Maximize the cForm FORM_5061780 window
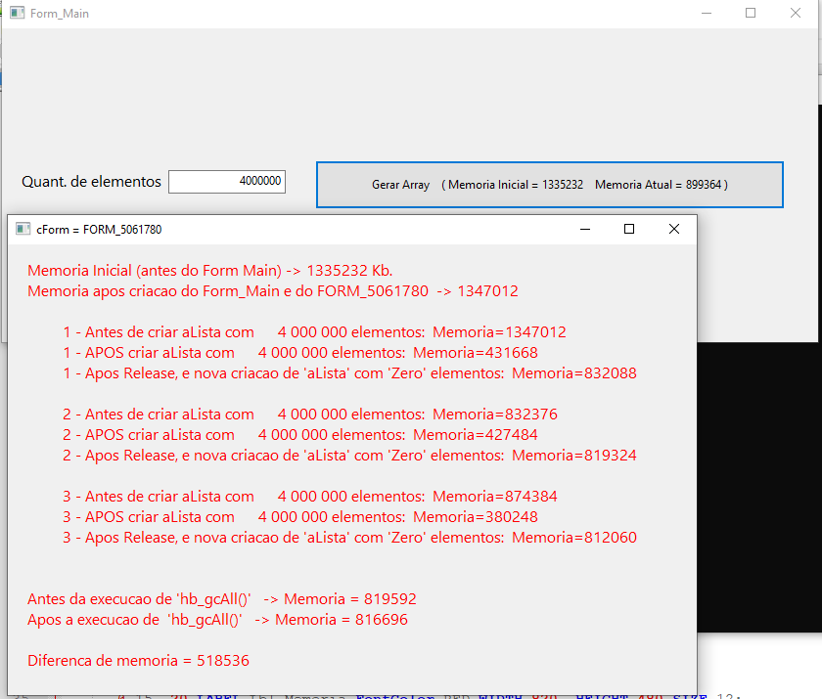Viewport: 822px width, 699px height. click(629, 230)
